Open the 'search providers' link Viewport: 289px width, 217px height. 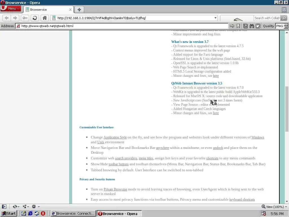pyautogui.click(x=126, y=158)
